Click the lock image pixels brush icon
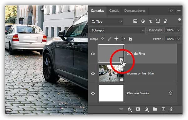The width and height of the screenshot is (188, 120). [109, 39]
